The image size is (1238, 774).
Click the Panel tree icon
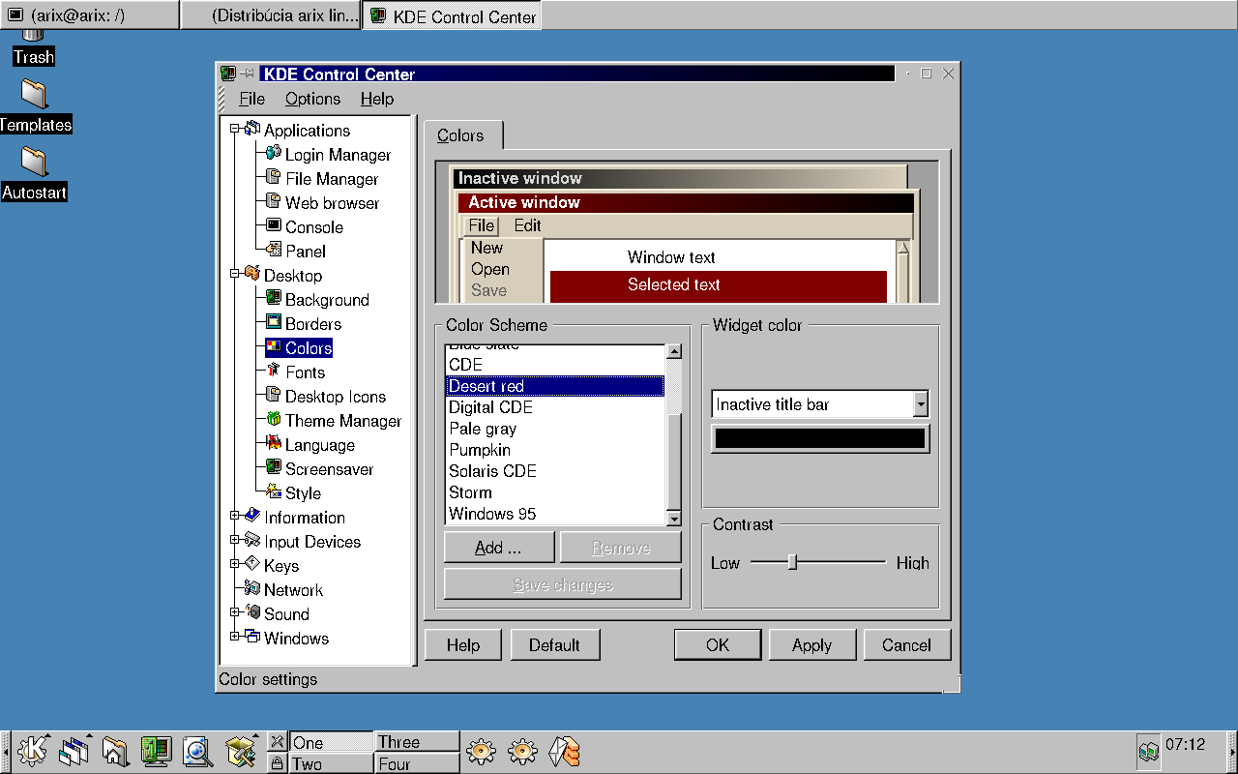pyautogui.click(x=274, y=251)
